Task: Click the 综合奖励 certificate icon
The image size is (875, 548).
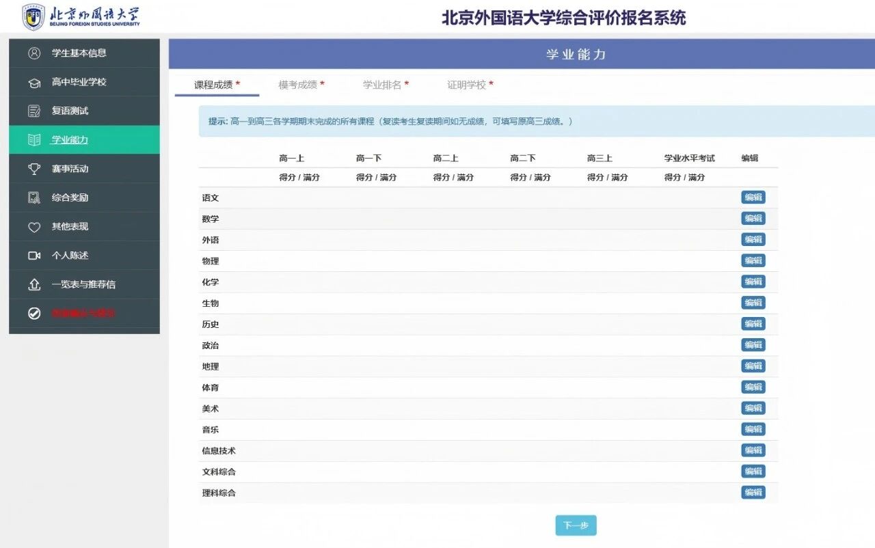Action: pos(34,198)
